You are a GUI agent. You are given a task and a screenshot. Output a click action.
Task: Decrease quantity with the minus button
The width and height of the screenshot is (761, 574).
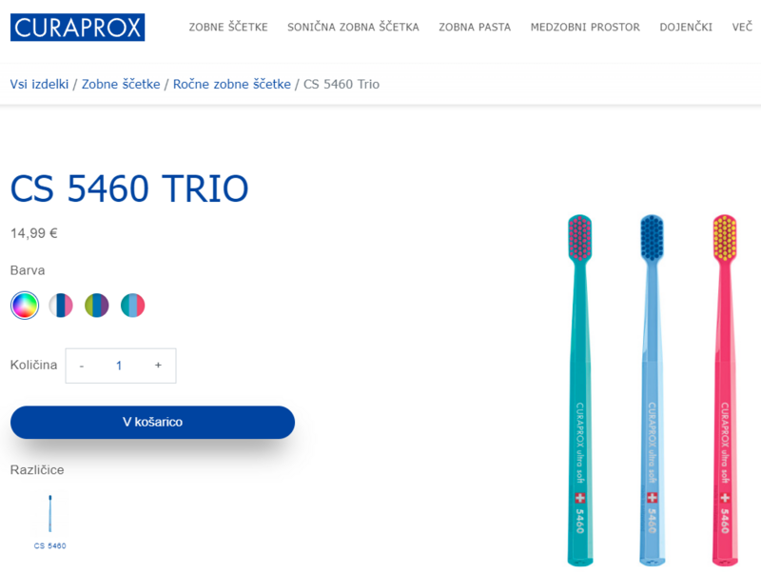click(82, 366)
